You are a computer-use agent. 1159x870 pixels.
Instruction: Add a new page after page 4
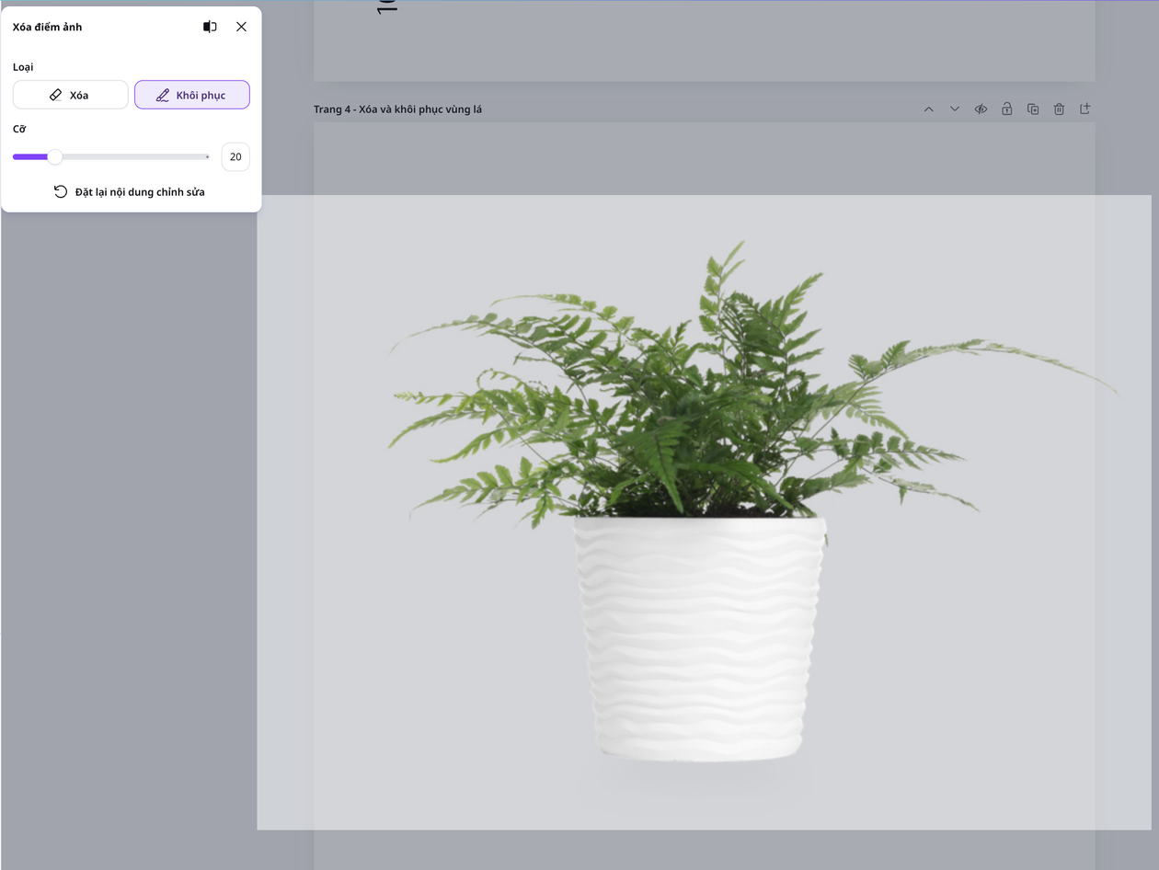click(x=1085, y=109)
